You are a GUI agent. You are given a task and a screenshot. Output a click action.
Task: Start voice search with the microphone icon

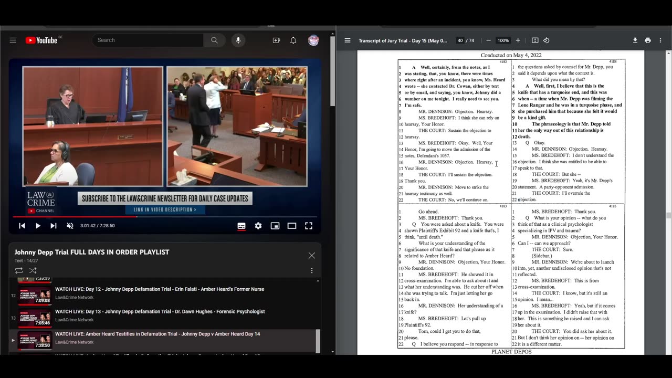click(x=238, y=40)
